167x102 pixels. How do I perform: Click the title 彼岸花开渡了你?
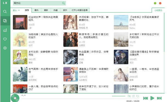click(94, 88)
